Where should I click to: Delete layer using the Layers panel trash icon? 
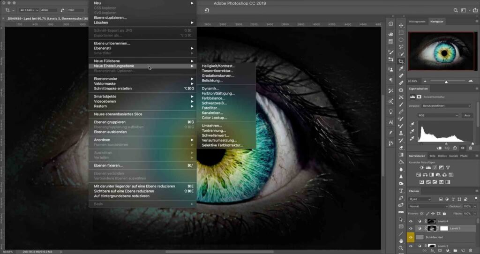[471, 251]
